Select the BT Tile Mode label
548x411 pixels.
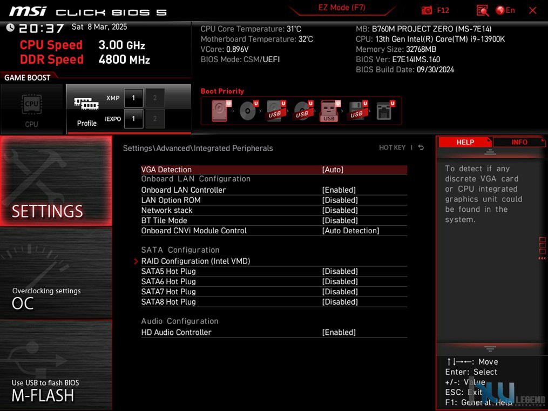coord(164,220)
